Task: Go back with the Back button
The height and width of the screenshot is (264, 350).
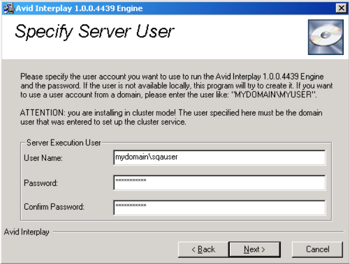Action: [203, 250]
